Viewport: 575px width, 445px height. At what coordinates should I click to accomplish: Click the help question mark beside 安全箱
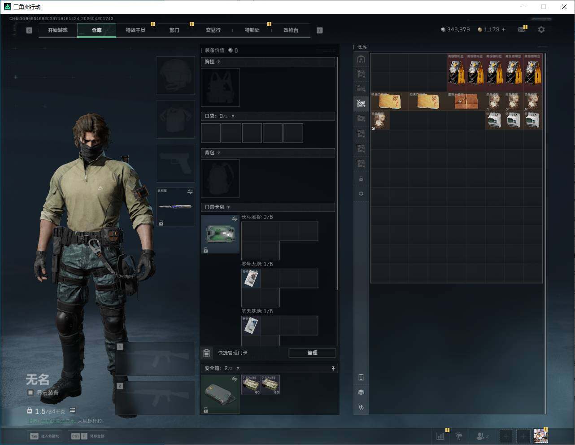(238, 368)
